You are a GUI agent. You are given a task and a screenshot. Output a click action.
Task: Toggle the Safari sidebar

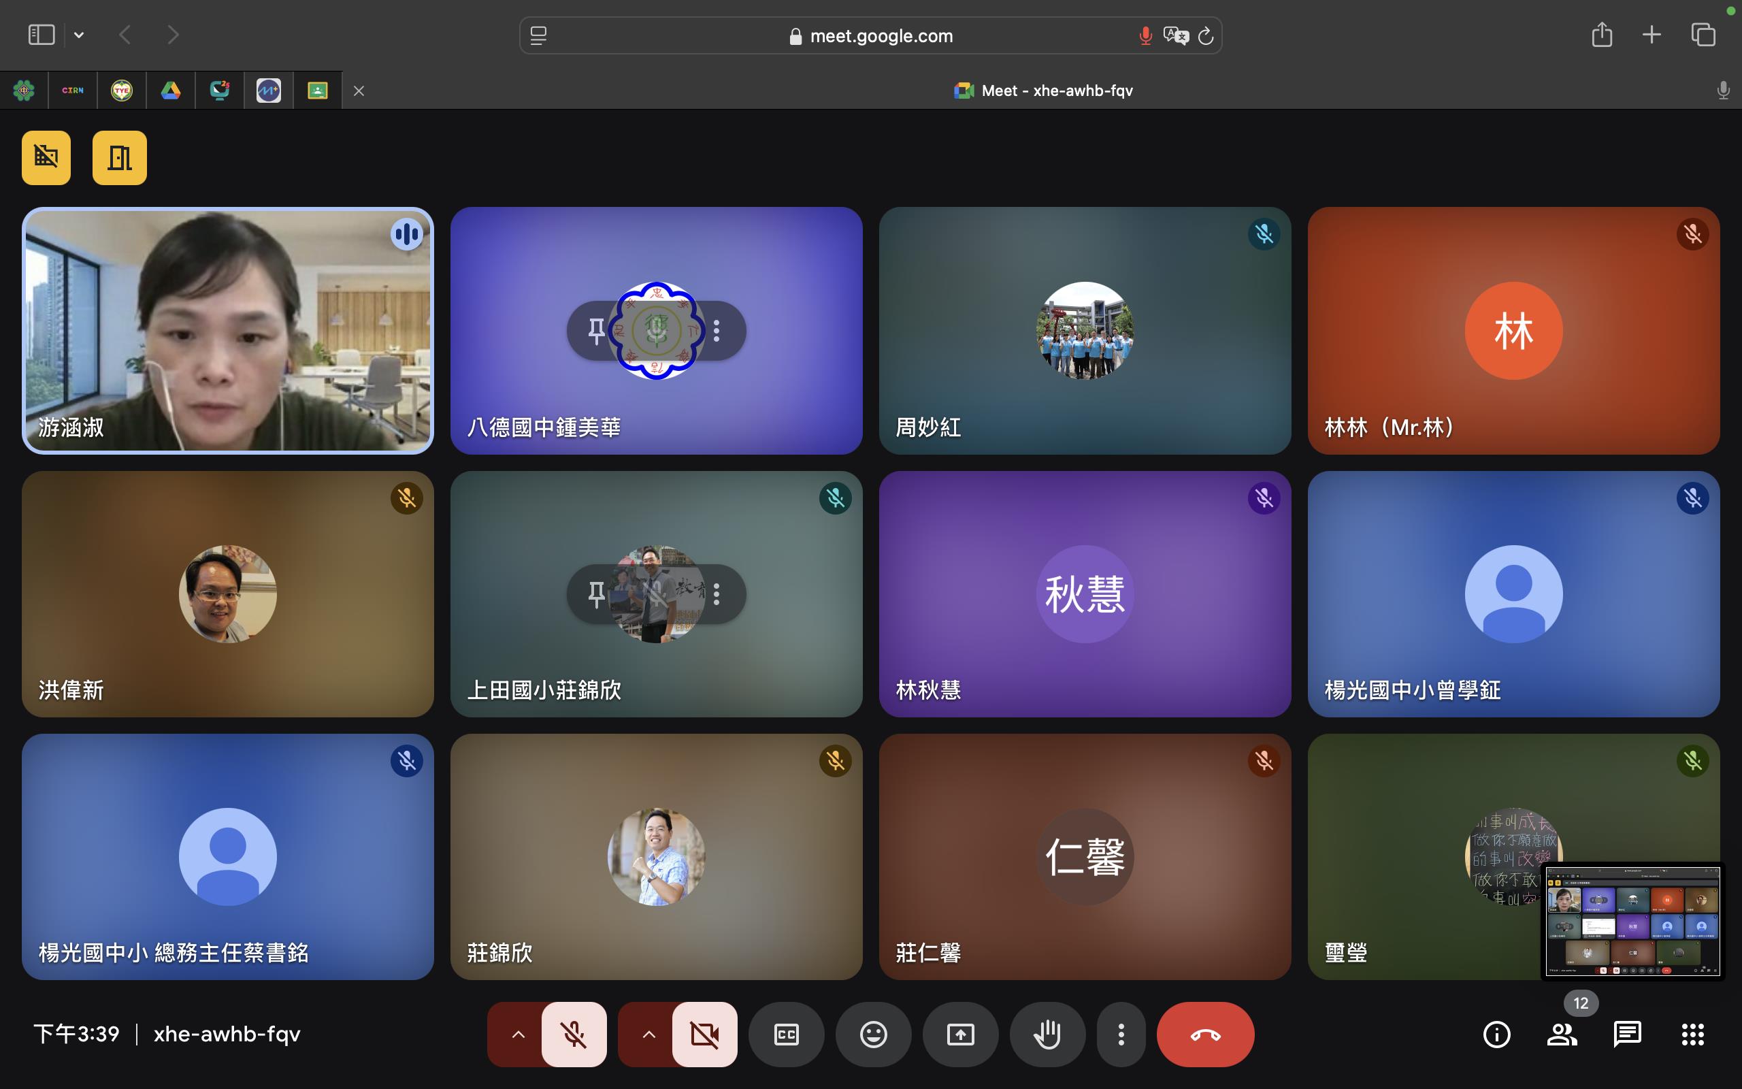point(41,35)
